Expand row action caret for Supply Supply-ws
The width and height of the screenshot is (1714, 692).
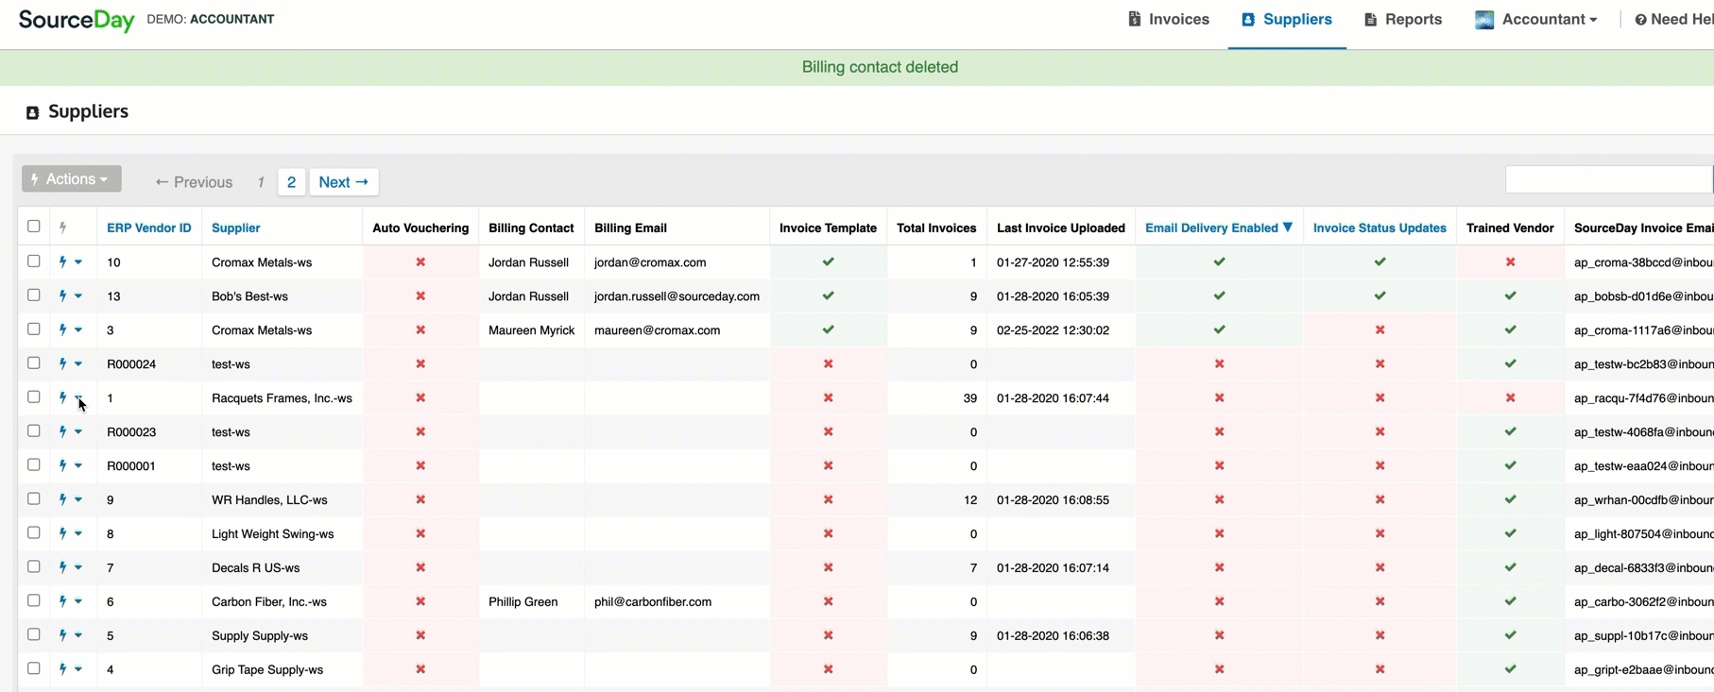(x=78, y=636)
